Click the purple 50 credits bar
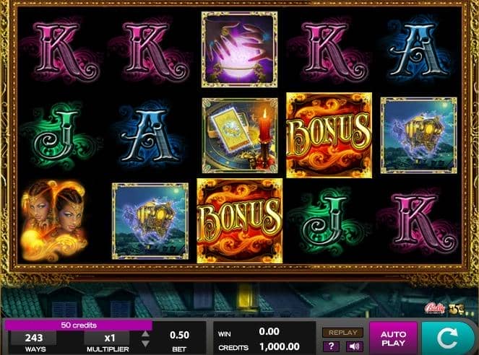 79,325
